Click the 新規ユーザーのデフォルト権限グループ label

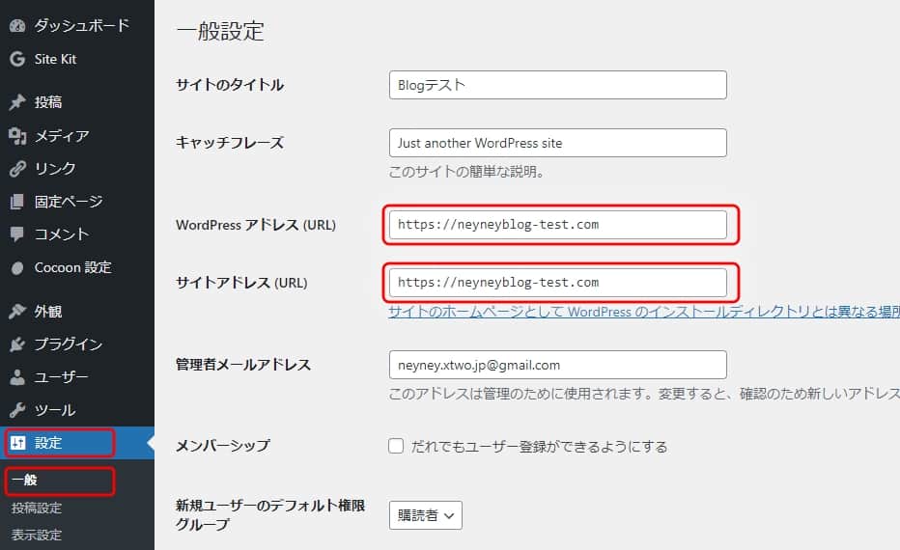point(269,514)
